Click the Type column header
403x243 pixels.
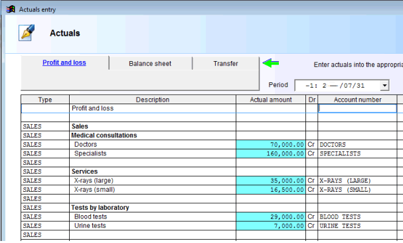[x=45, y=100]
